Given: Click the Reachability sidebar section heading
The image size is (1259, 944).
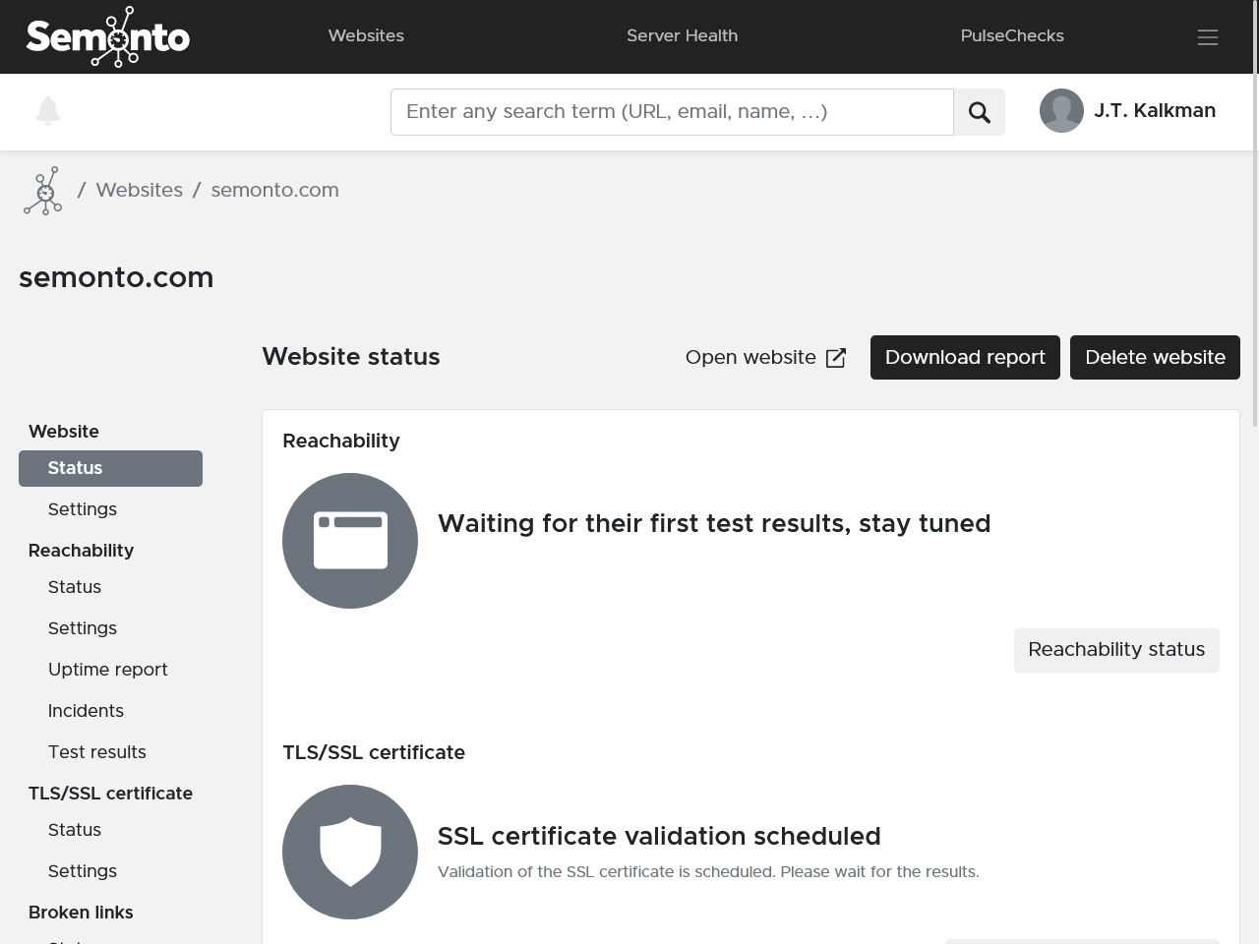Looking at the screenshot, I should tap(81, 551).
